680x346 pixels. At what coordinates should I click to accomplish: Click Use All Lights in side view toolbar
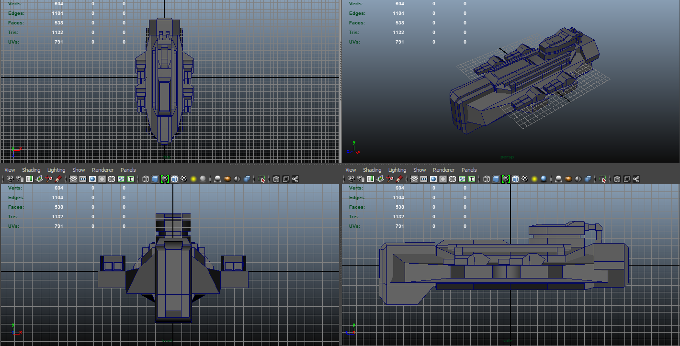534,179
